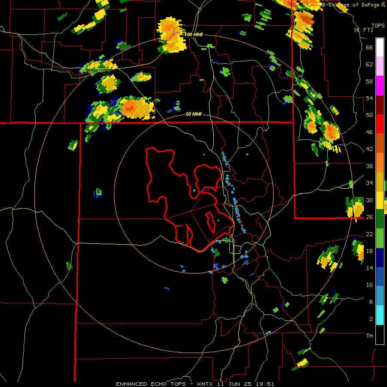Select the medium blue legend swatch

tap(380, 276)
